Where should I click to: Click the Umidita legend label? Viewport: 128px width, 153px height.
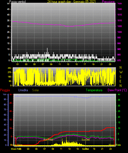pos(23,90)
